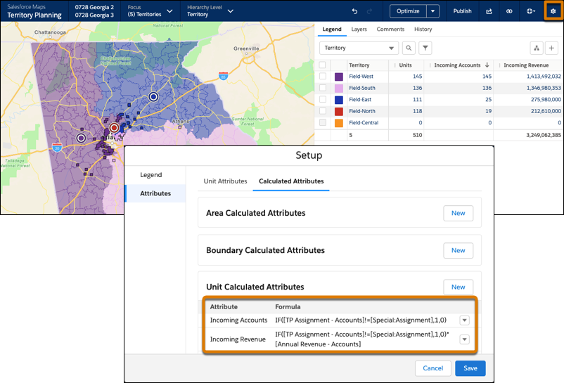
Task: Click the legend filter funnel icon
Action: (x=425, y=48)
